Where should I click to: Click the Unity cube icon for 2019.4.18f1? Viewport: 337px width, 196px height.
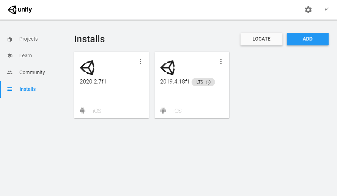[x=167, y=67]
